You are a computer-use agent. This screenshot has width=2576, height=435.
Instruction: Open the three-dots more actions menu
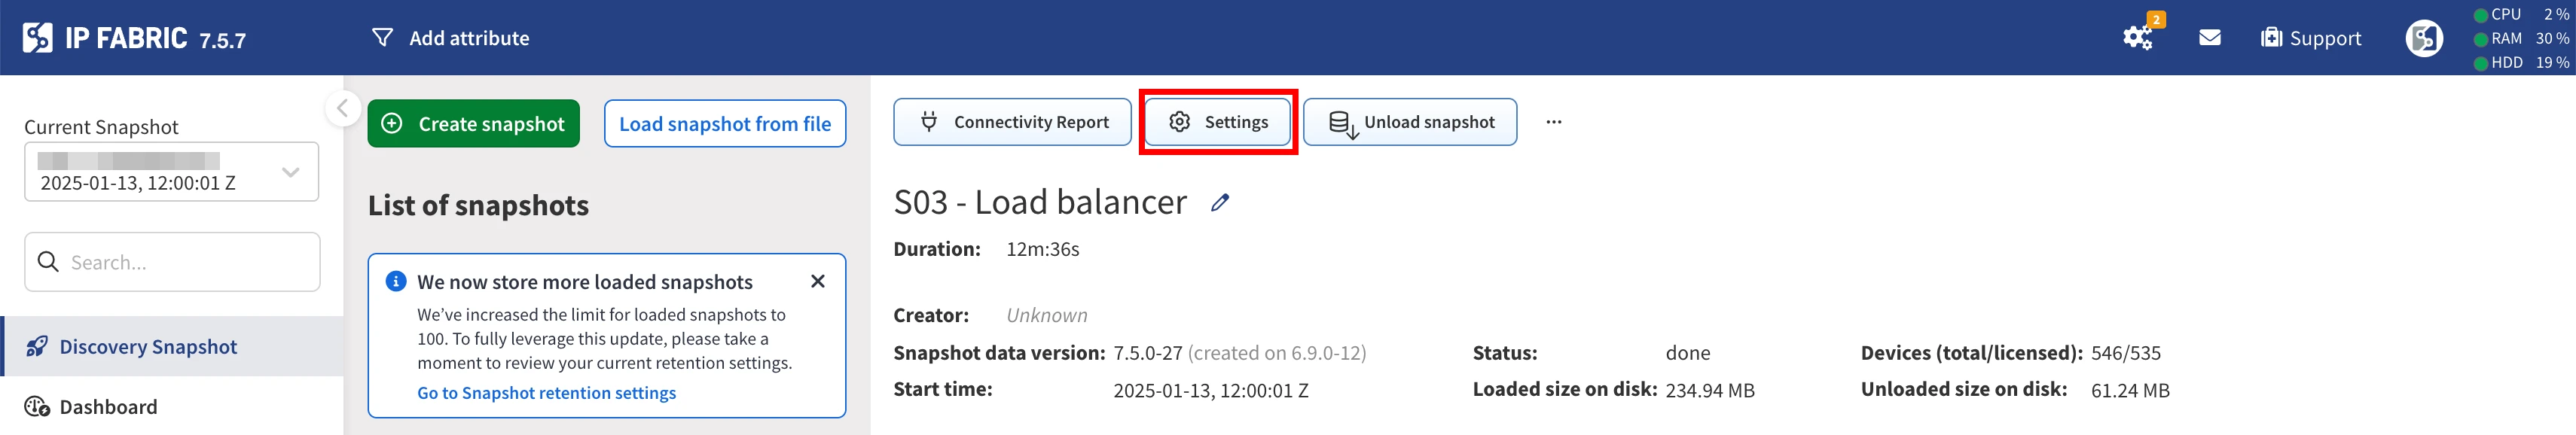pyautogui.click(x=1553, y=122)
